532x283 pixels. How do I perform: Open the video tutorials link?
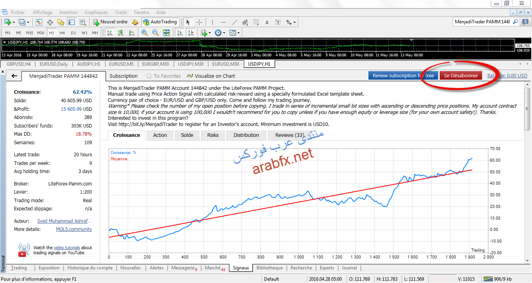pyautogui.click(x=67, y=248)
